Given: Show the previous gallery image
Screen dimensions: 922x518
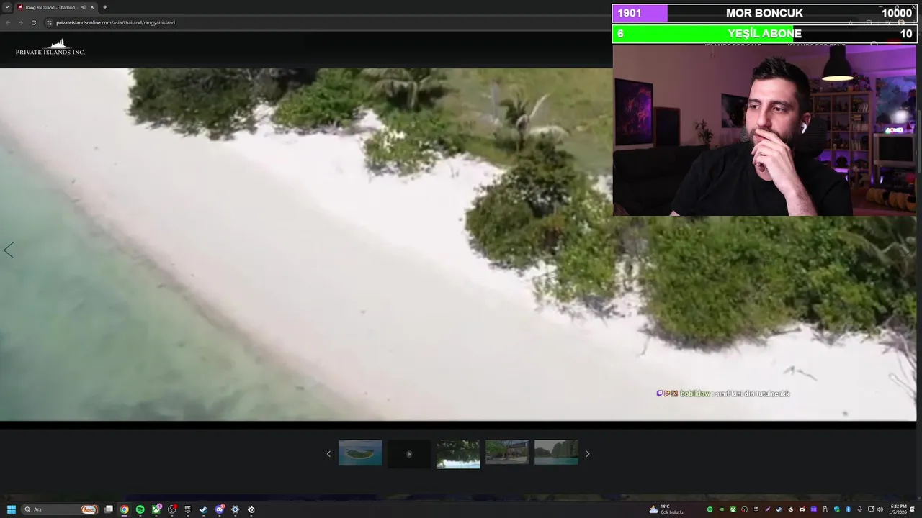Looking at the screenshot, I should 9,250.
